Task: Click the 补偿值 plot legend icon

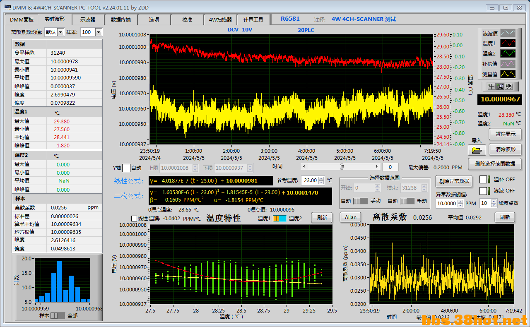Action: tap(508, 64)
